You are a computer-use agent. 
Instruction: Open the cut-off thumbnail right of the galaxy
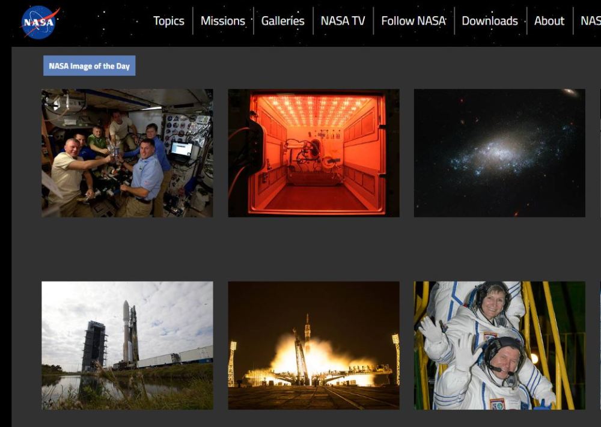600,153
